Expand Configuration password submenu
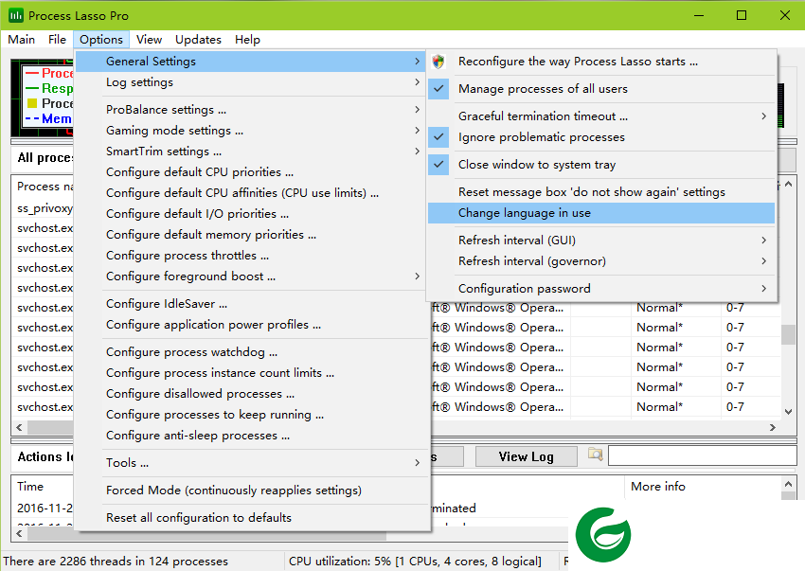The image size is (805, 571). click(x=601, y=289)
